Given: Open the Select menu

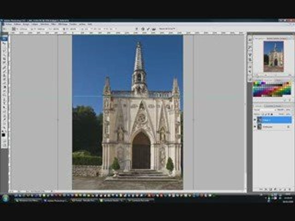Looking at the screenshot, I should point(45,24).
